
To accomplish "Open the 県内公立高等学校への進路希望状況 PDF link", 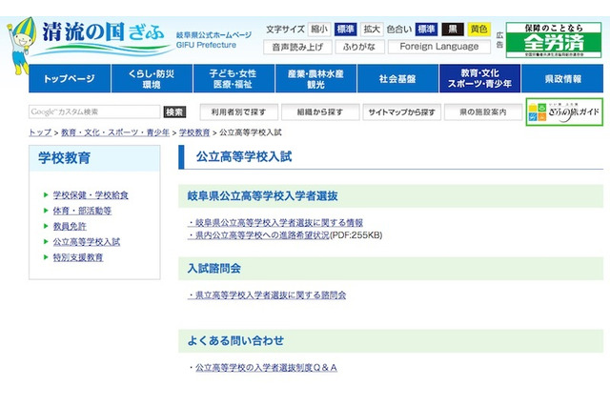I will (258, 235).
